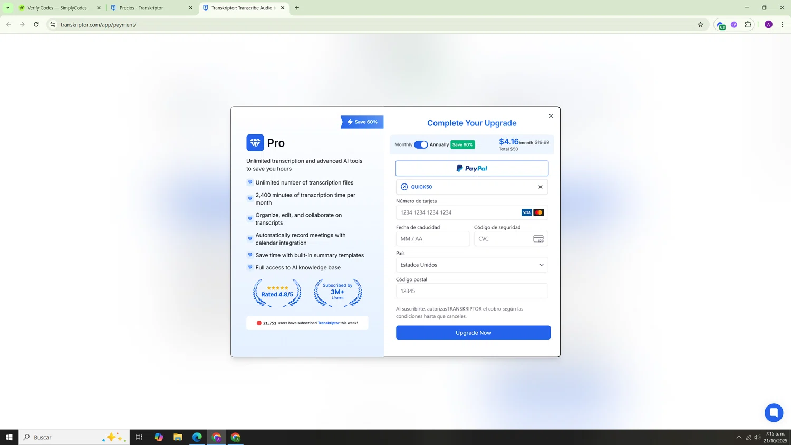Image resolution: width=791 pixels, height=445 pixels.
Task: Bookmark this page with star icon
Action: [700, 24]
